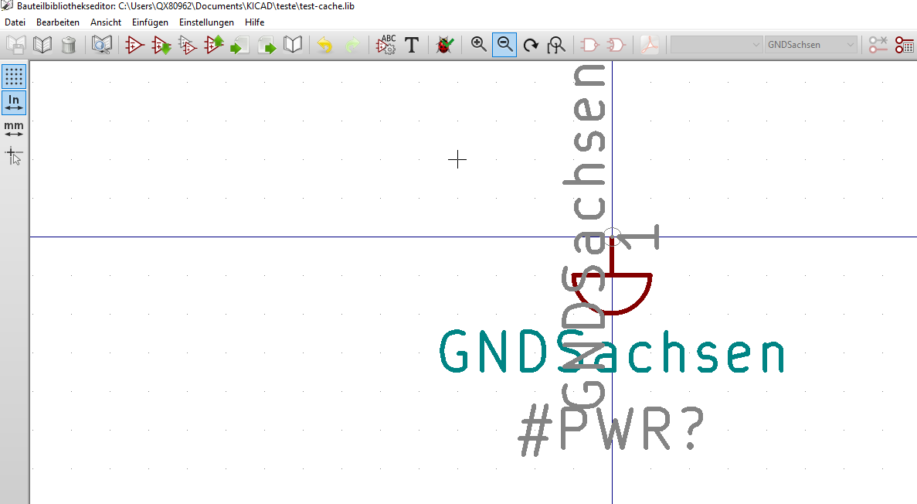Open the PDF datasheet icon
This screenshot has width=917, height=504.
pyautogui.click(x=649, y=45)
